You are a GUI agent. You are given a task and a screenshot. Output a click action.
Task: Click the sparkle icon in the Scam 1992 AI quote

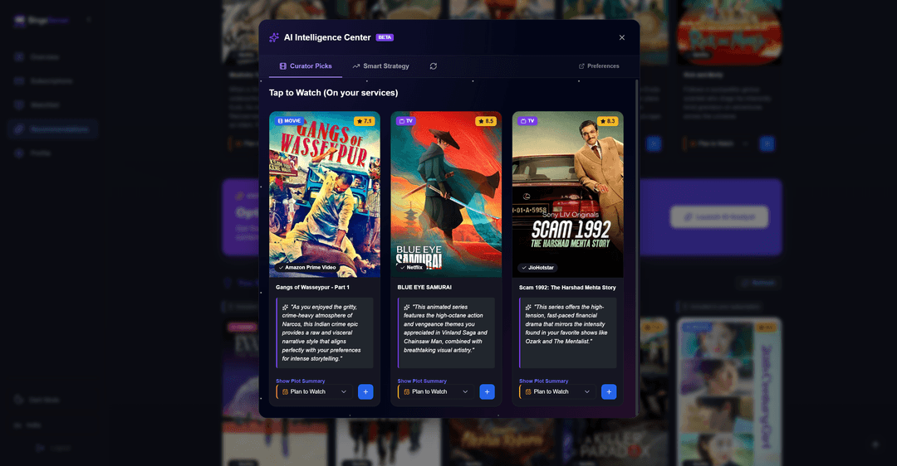coord(528,308)
